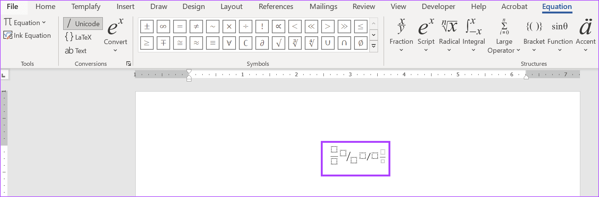The width and height of the screenshot is (599, 197).
Task: Switch to the Home tab
Action: [x=46, y=6]
